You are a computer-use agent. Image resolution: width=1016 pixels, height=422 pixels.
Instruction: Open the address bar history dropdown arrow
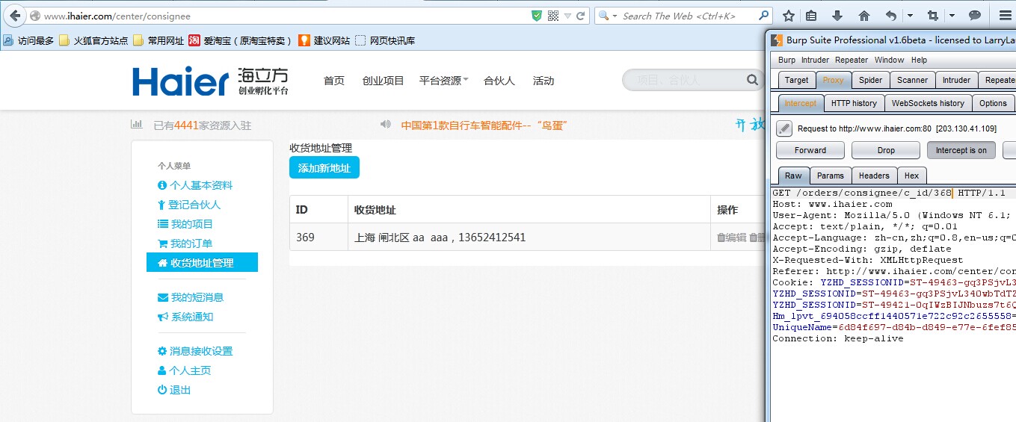[x=568, y=16]
